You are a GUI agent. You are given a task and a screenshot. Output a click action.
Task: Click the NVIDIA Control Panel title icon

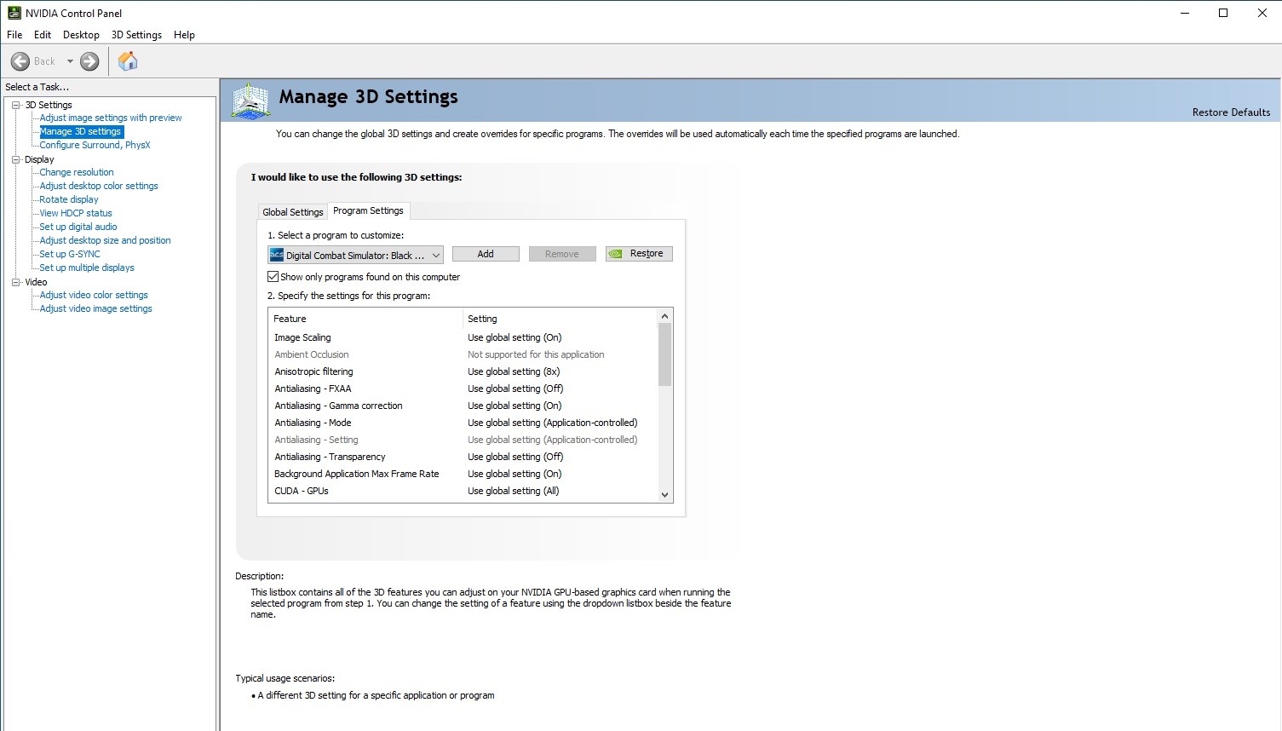point(14,13)
